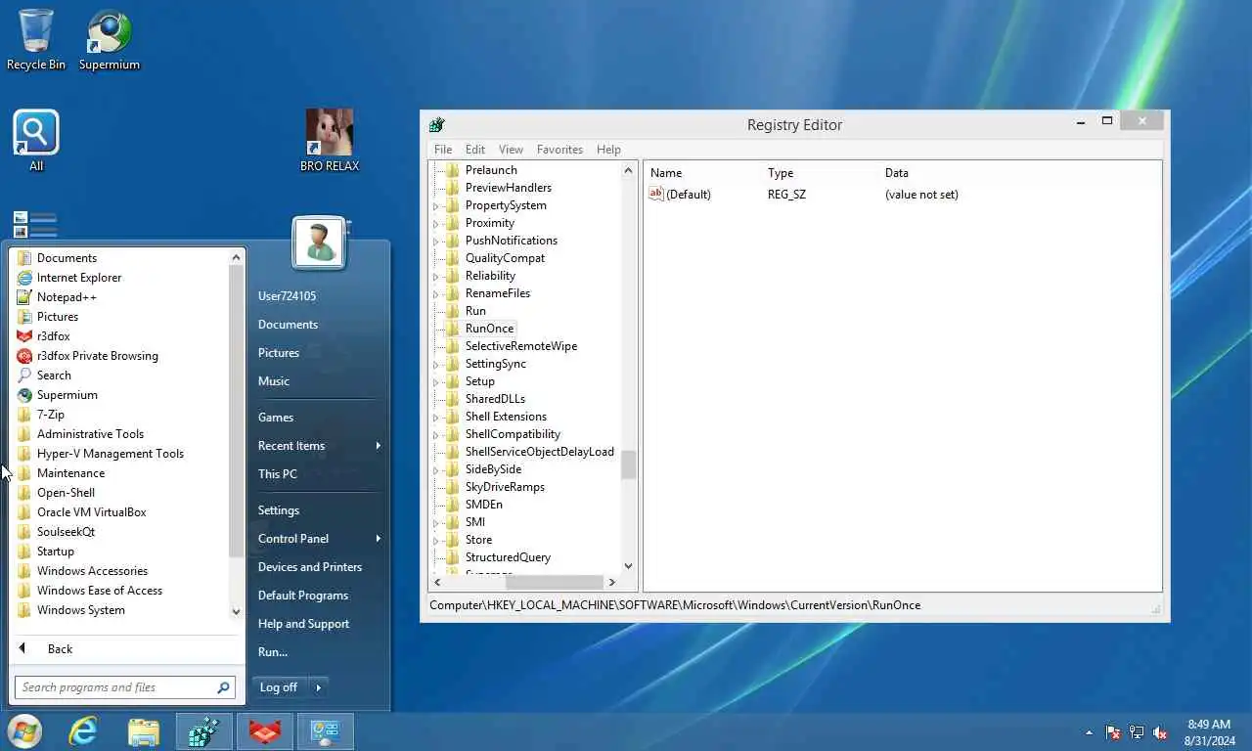Select the RunOnce registry key
The width and height of the screenshot is (1252, 751).
coord(489,329)
